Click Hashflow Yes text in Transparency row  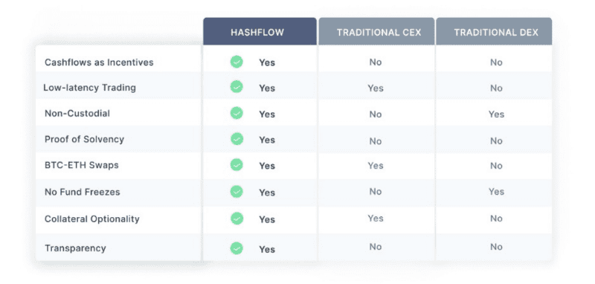(x=267, y=249)
